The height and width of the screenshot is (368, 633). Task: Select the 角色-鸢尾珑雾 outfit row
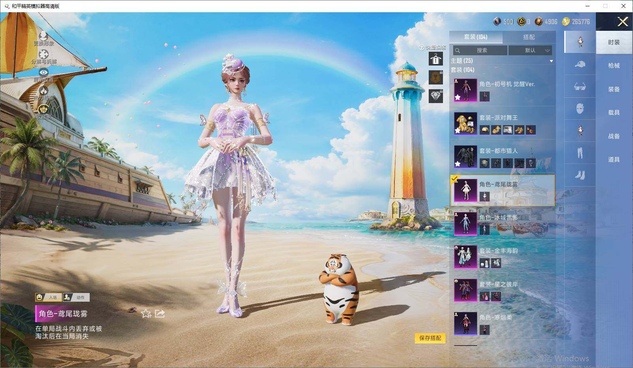(503, 190)
